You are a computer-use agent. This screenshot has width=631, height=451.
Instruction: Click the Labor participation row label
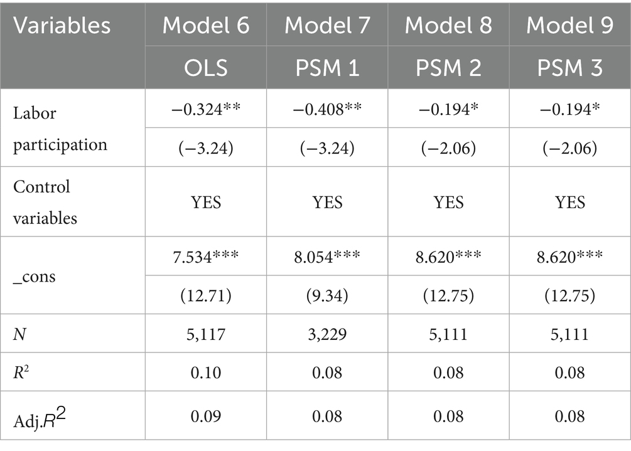(x=60, y=130)
